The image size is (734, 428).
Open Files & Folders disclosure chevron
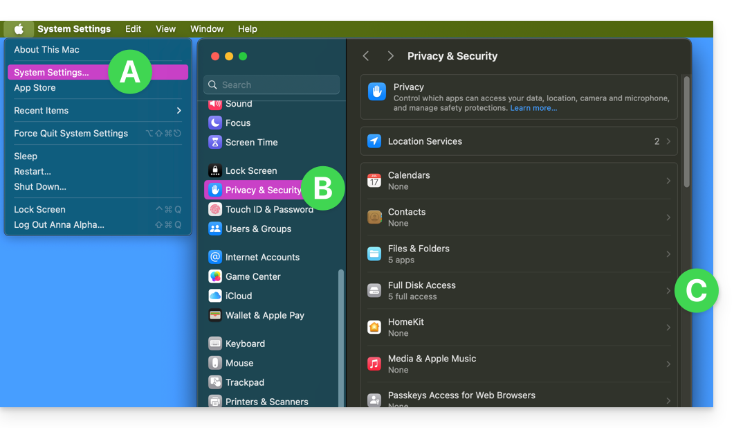[668, 254]
